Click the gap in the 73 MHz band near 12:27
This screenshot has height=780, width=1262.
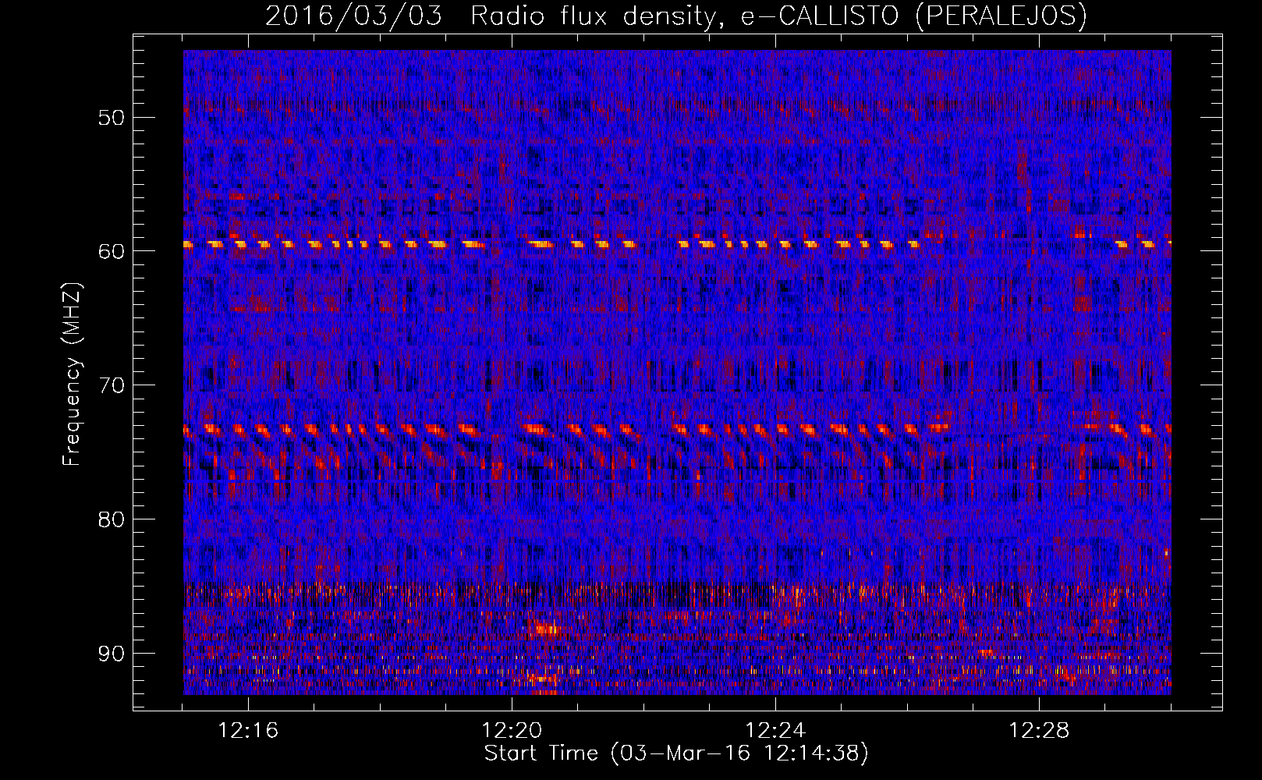coord(1014,428)
